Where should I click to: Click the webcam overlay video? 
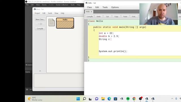click(158, 14)
